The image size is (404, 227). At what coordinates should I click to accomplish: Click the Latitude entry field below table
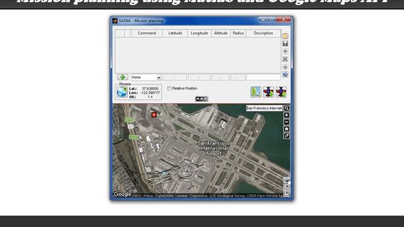point(175,77)
